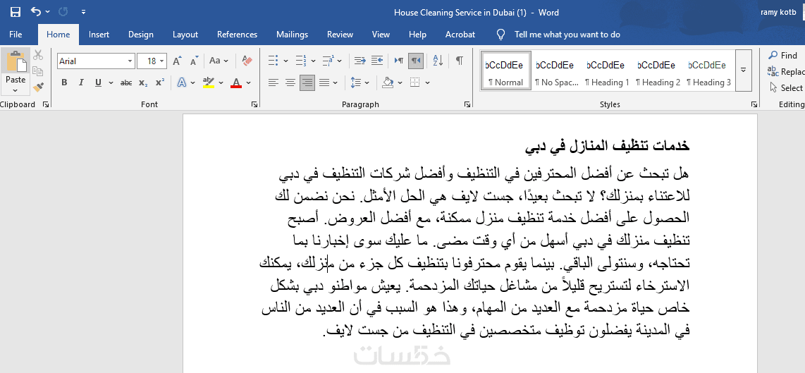Toggle Italic formatting
Screen dimensions: 805x373
(80, 82)
